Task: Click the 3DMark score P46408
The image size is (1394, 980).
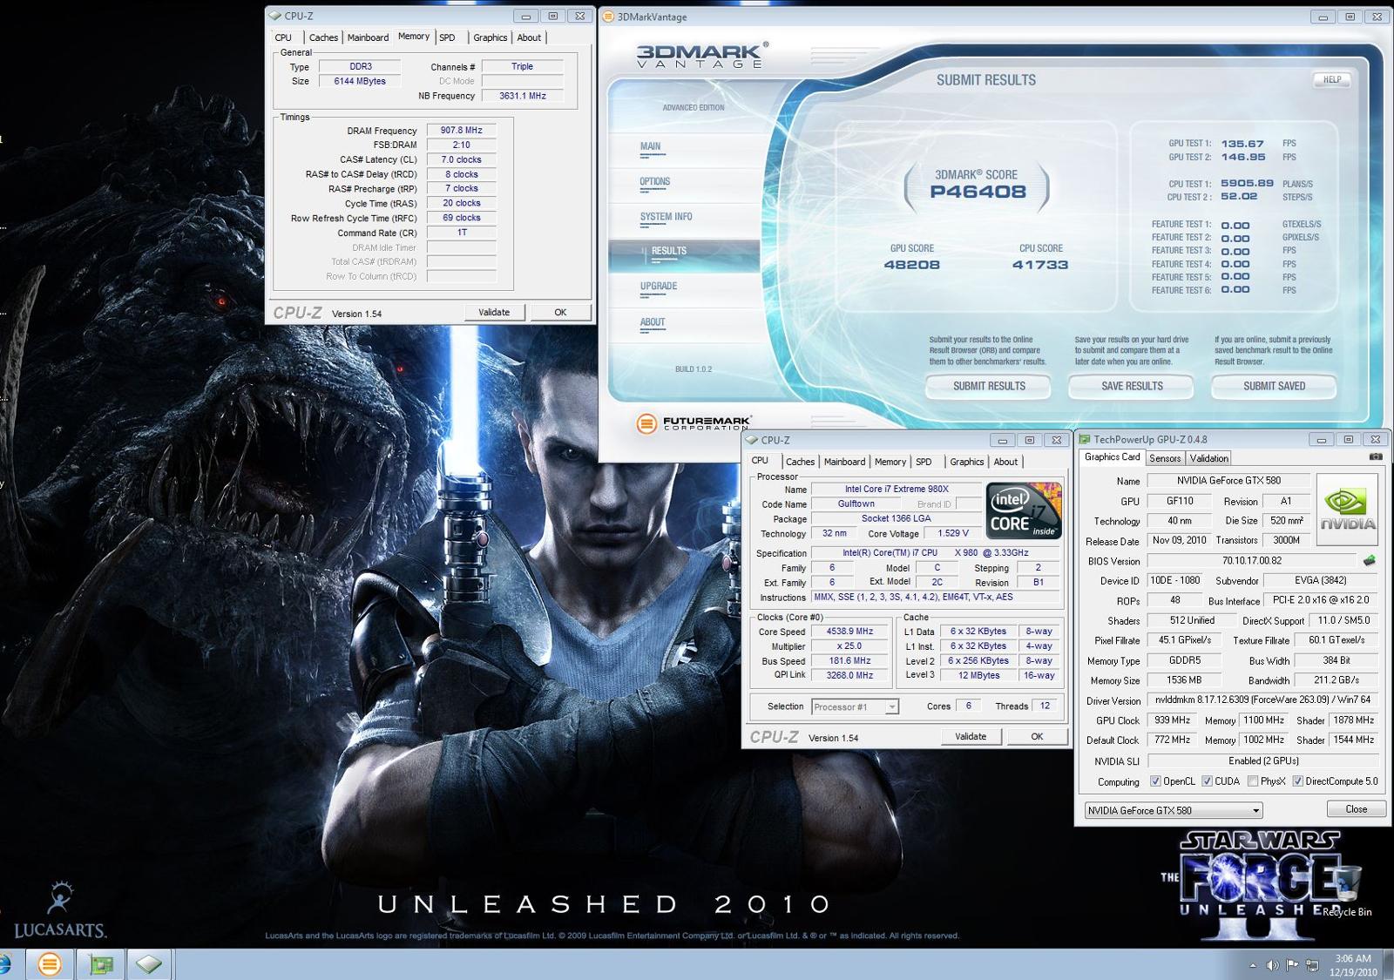Action: coord(978,192)
